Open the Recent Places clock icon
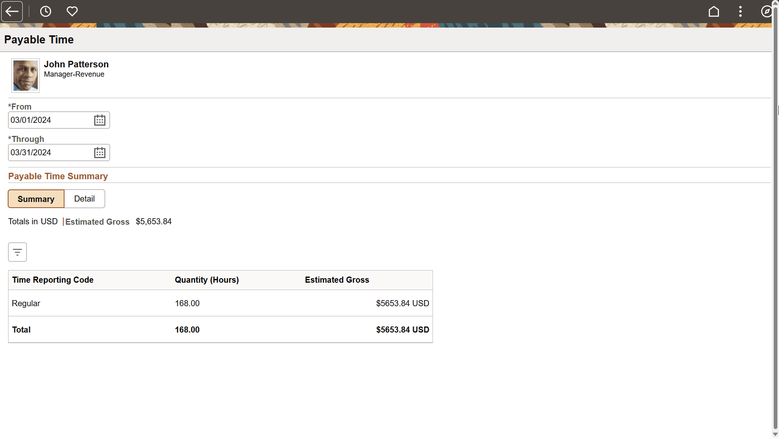779x438 pixels. [45, 11]
